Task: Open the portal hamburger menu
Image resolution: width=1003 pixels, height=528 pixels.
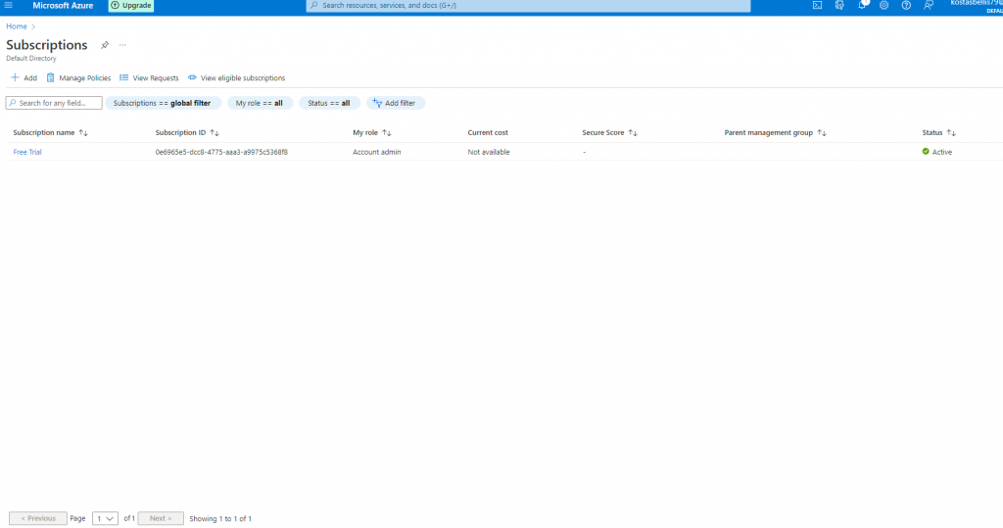Action: click(8, 6)
